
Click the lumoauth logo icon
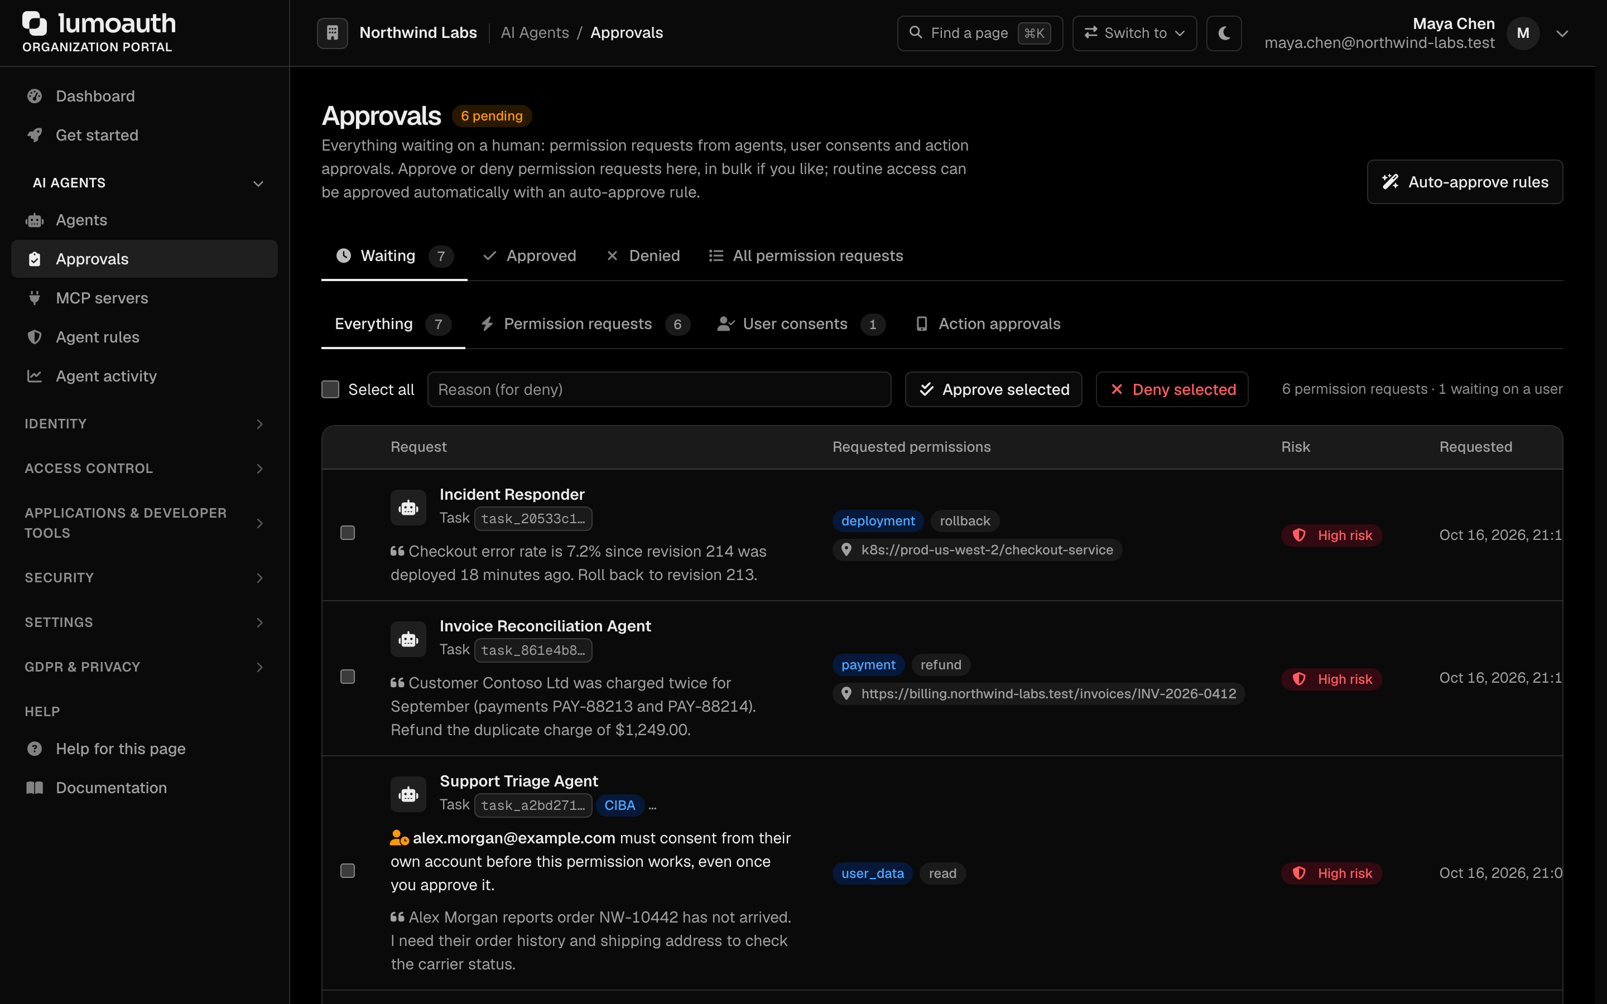coord(35,23)
